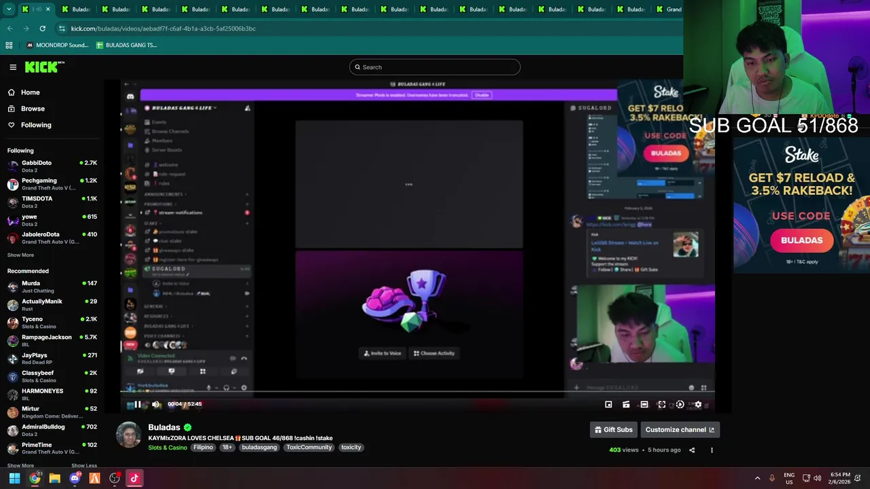This screenshot has width=870, height=489.
Task: Open the Windows Start menu
Action: pyautogui.click(x=14, y=478)
